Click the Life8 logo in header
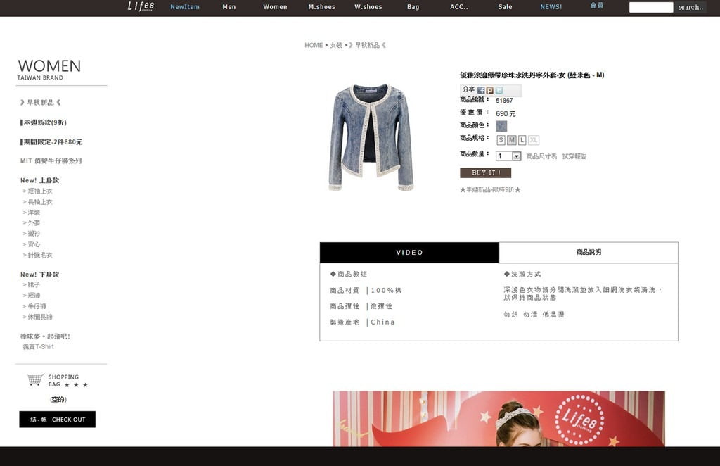720x466 pixels. tap(141, 6)
